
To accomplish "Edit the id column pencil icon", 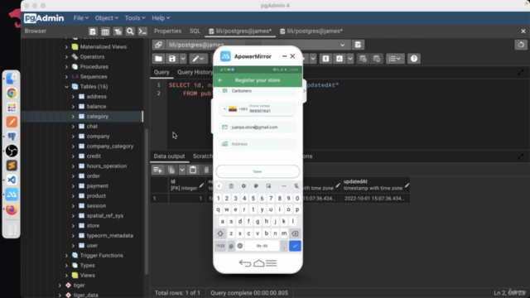I will pyautogui.click(x=201, y=185).
